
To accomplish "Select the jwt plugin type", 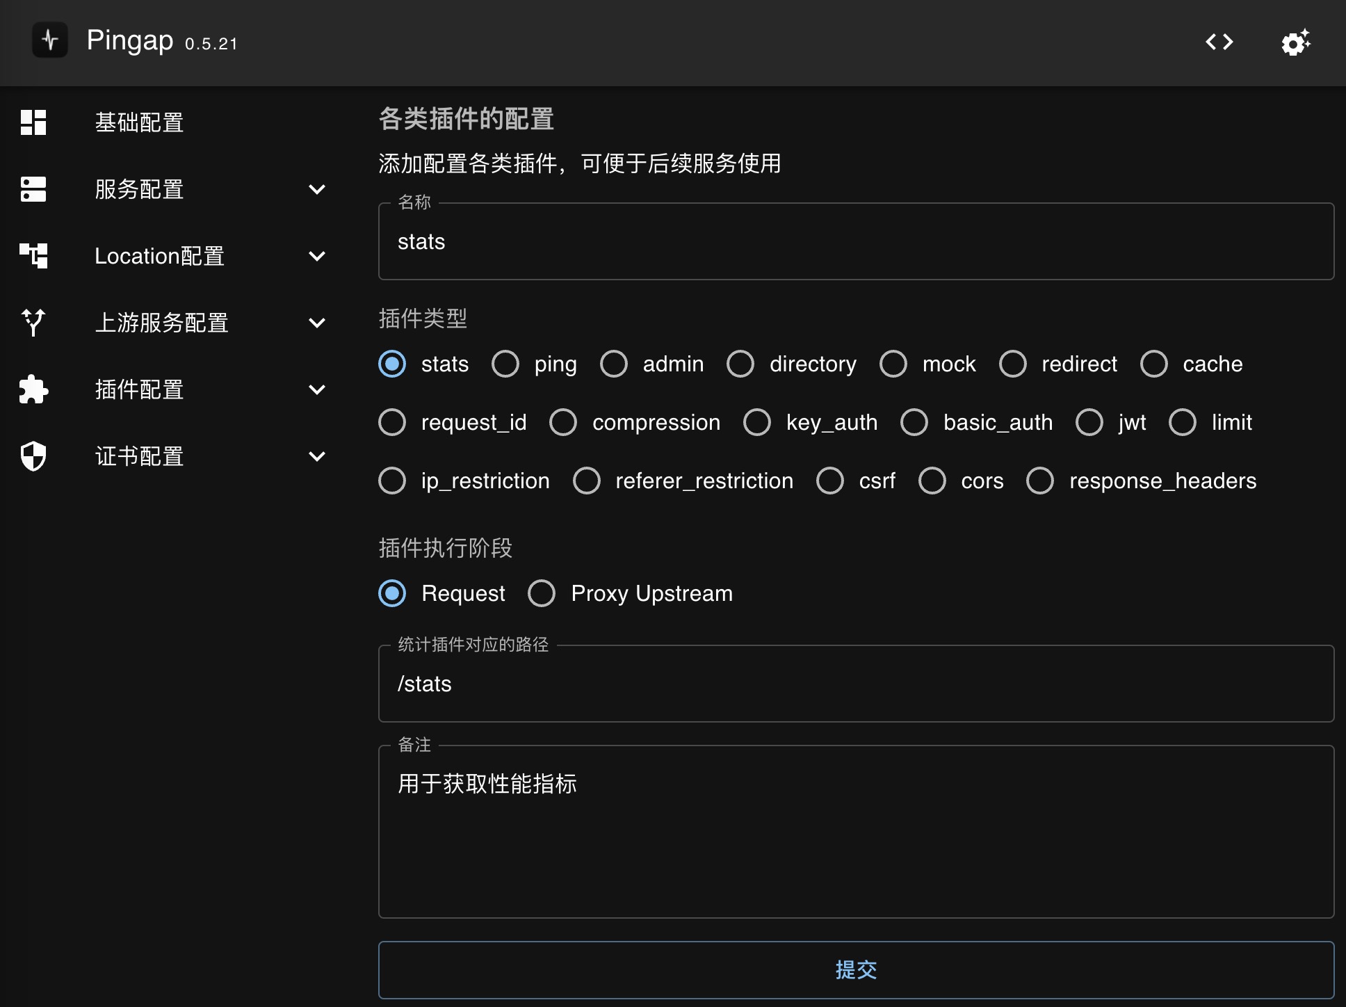I will coord(1089,422).
